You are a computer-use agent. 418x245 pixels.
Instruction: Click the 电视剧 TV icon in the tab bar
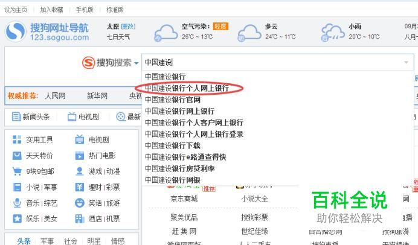tap(72, 116)
